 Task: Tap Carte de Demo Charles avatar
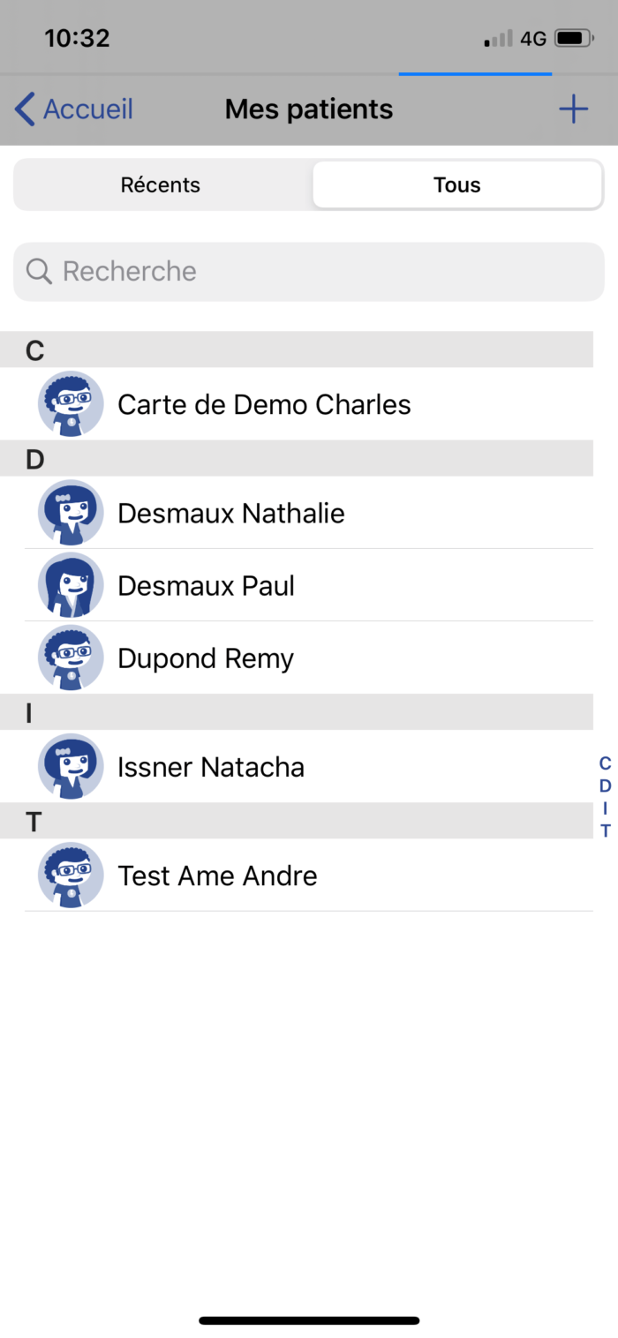pyautogui.click(x=71, y=404)
